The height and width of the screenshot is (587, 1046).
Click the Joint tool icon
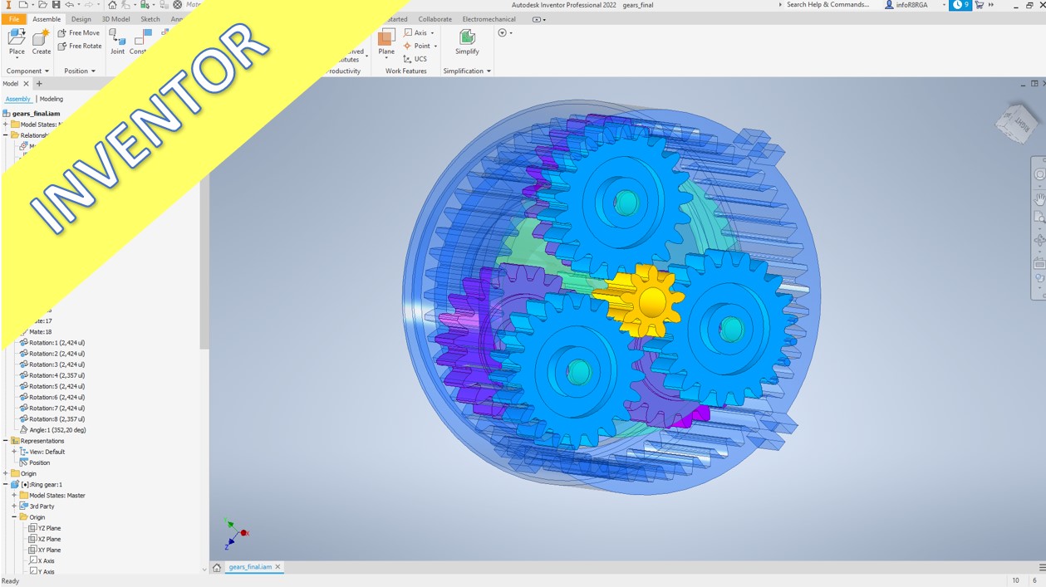point(117,38)
